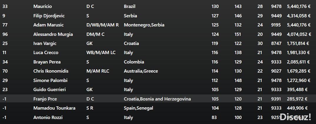Click the D/WB/M/AM R position cell

point(103,25)
